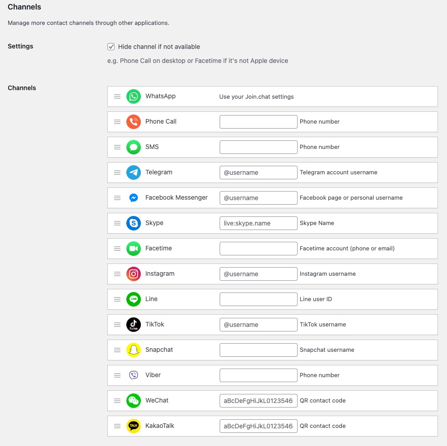Select the Skype Name text field

click(x=258, y=223)
